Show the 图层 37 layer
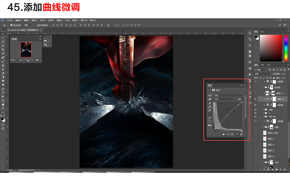Screen dimensions: 290x176 click(x=255, y=138)
